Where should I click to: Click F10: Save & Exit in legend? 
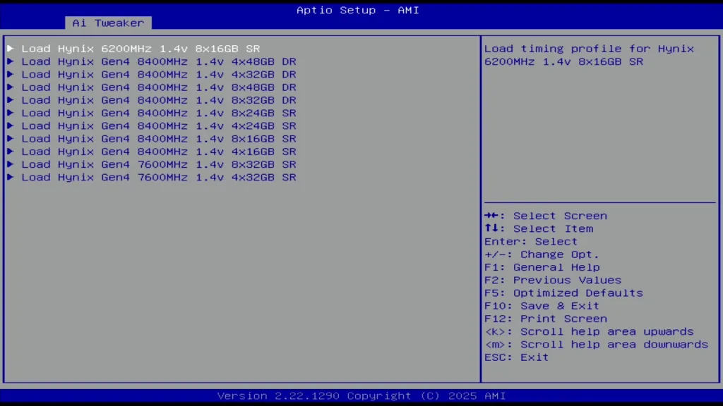(x=542, y=306)
